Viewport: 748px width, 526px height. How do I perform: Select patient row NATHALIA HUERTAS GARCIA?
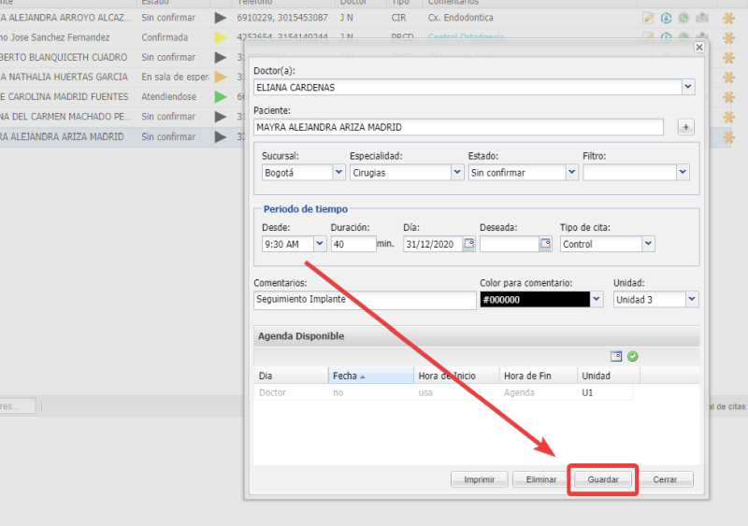[x=64, y=78]
